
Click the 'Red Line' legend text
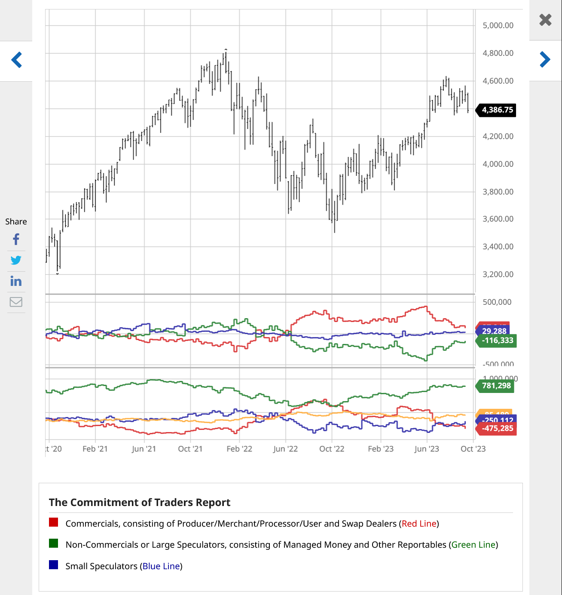pos(419,524)
